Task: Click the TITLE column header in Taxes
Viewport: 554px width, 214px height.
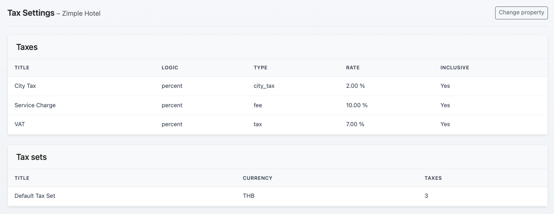Action: coord(22,68)
